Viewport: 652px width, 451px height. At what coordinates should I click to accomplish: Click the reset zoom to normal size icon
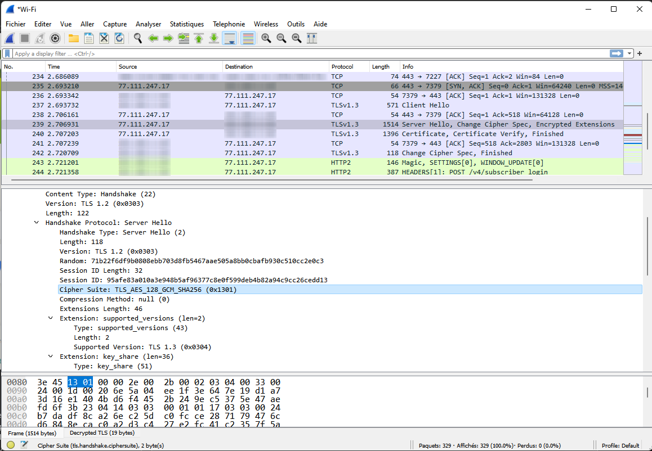(297, 39)
